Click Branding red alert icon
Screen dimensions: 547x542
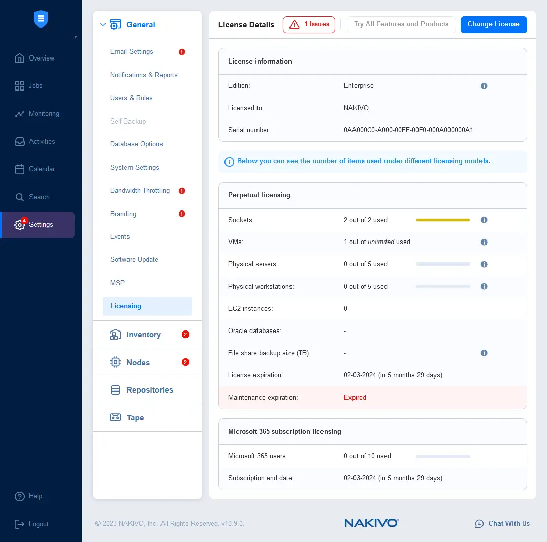click(x=182, y=214)
